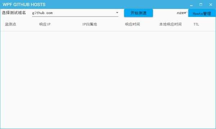216x129 pixels.
Task: Minimize the WPF GitHub Hosts window
Action: [x=192, y=5]
